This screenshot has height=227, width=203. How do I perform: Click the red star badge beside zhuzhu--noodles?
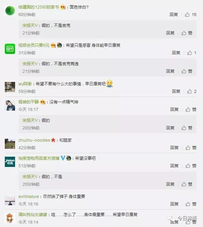53,140
